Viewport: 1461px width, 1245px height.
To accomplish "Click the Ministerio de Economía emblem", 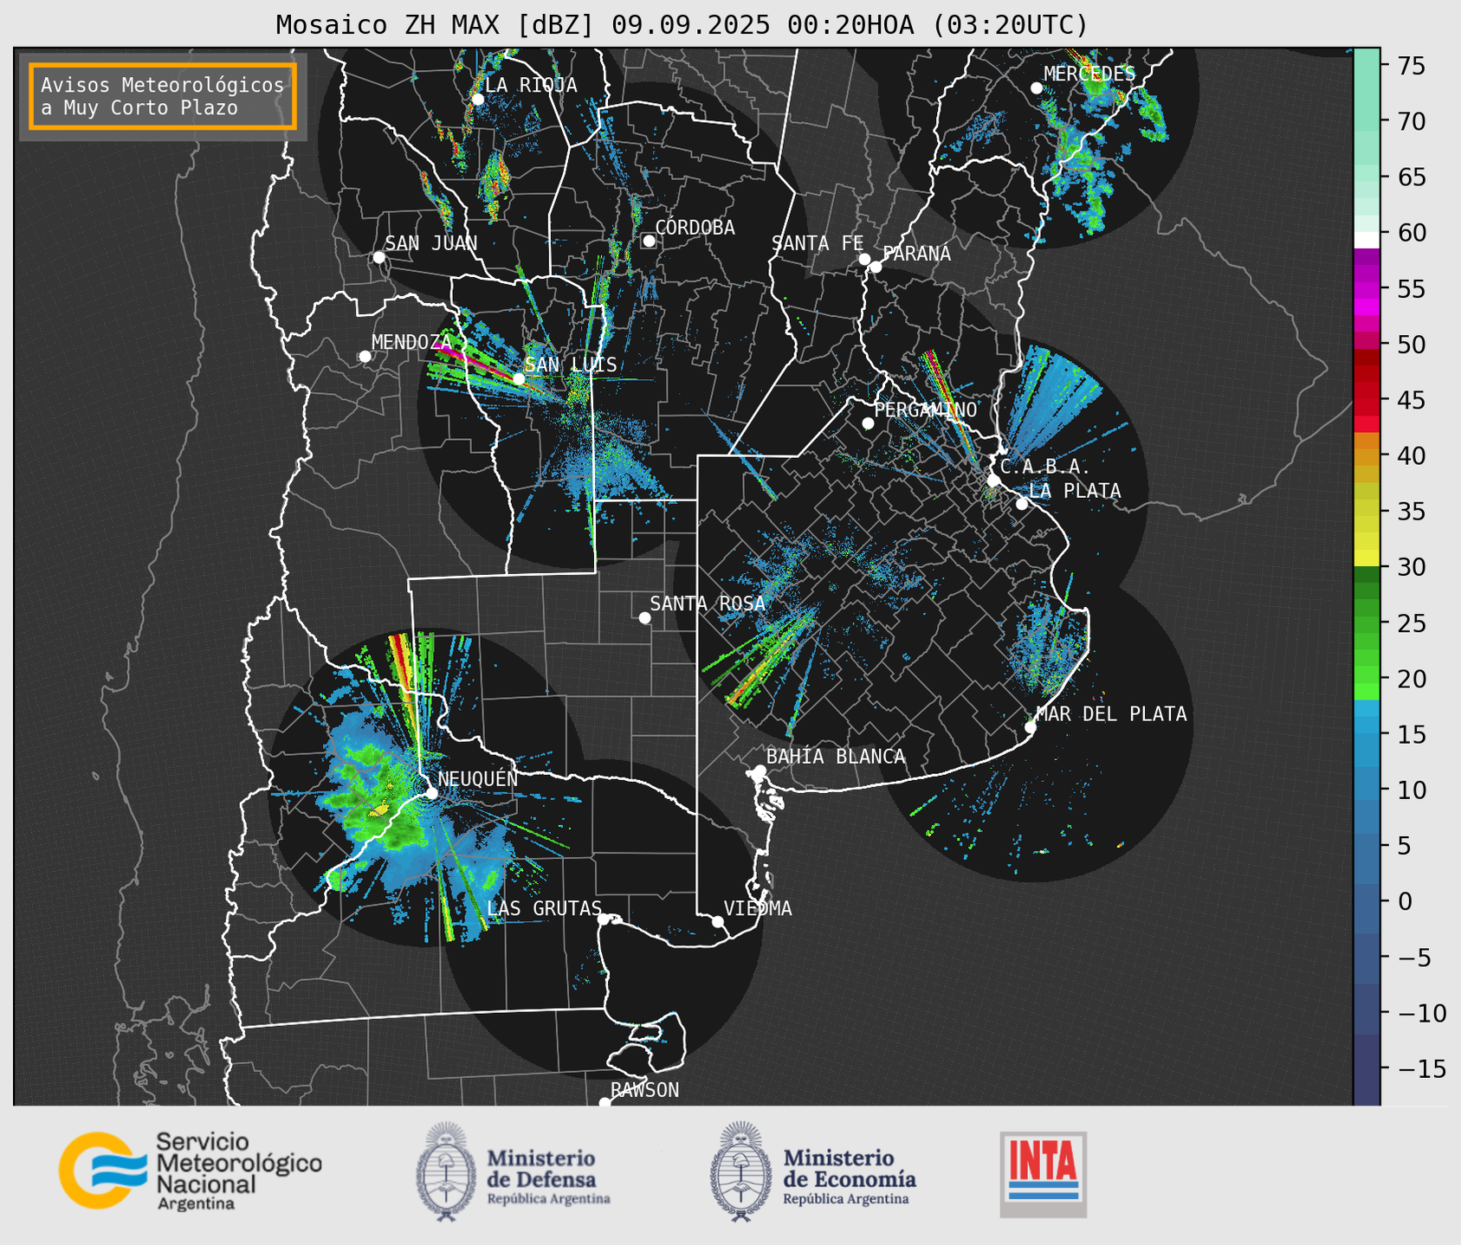I will pos(740,1171).
